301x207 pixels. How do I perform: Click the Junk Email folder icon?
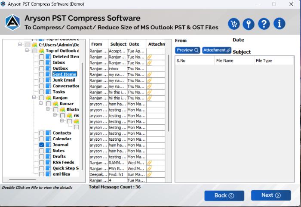click(x=49, y=80)
